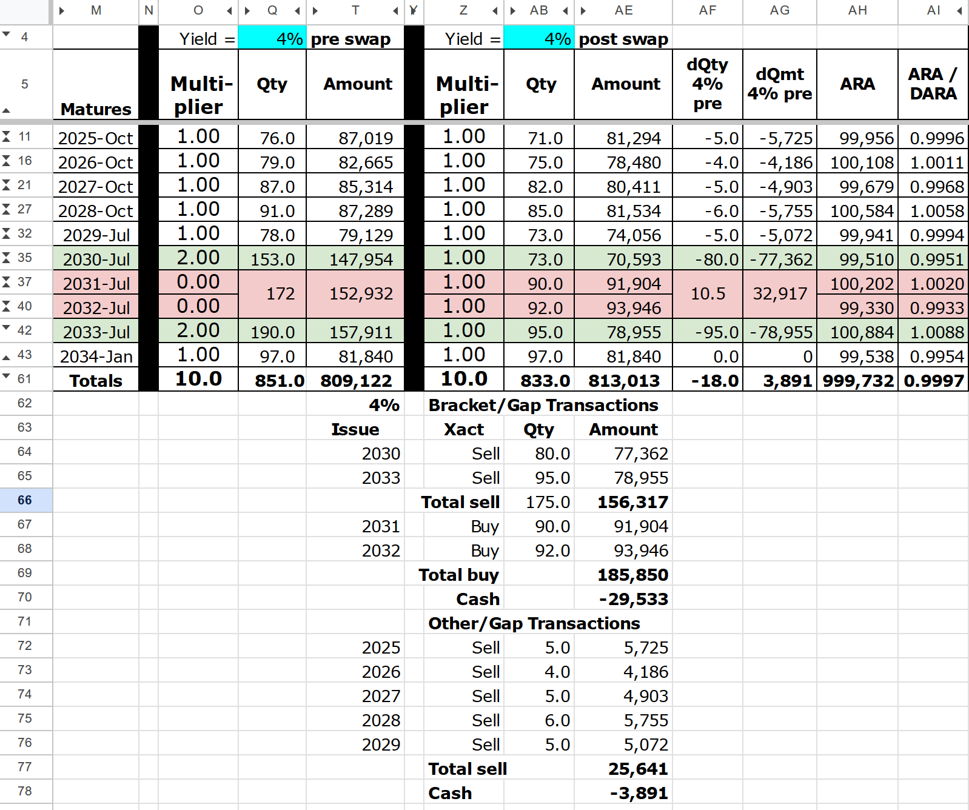Click the 'Bracket/Gap Transactions' heading cell
This screenshot has height=810, width=969.
(543, 405)
